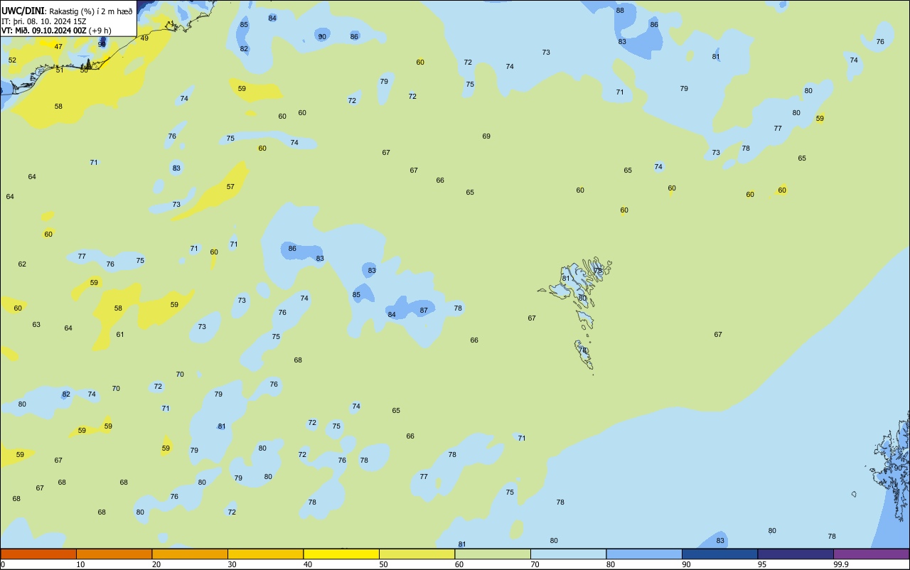Click the '30' legend label
This screenshot has width=910, height=570.
[x=232, y=564]
